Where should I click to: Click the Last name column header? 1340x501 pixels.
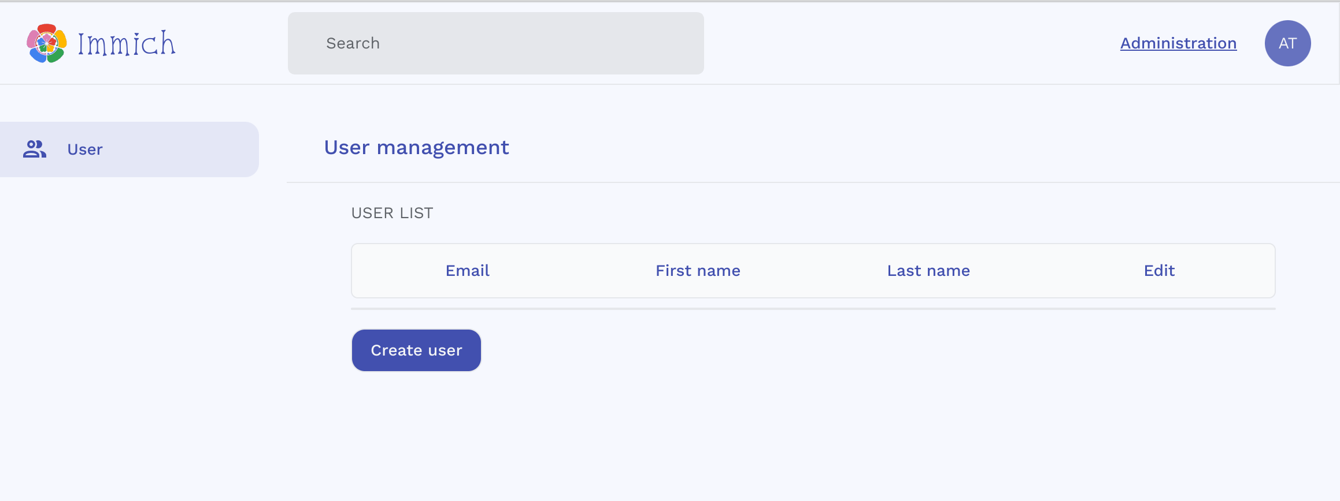click(928, 270)
